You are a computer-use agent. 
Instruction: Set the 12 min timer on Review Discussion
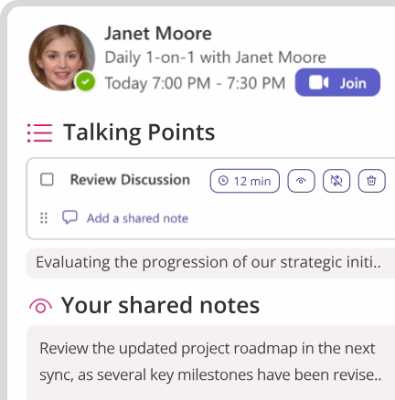click(x=245, y=181)
